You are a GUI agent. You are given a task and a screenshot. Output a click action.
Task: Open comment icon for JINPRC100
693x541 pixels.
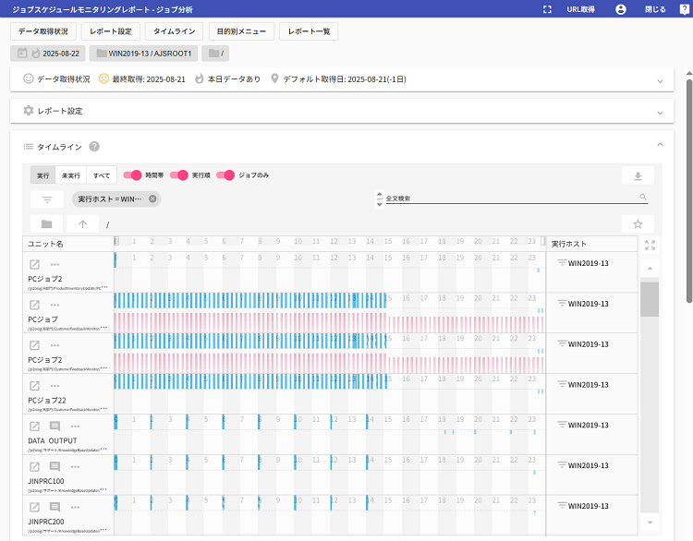pos(55,466)
